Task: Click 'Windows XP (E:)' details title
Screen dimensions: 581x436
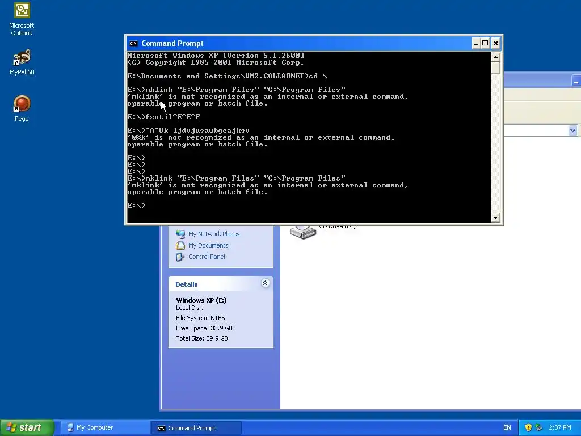Action: 201,300
